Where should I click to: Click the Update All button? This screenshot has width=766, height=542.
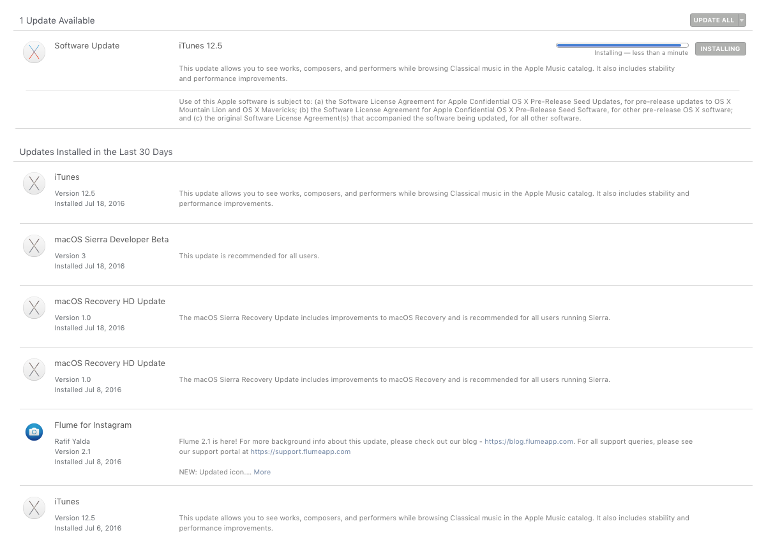tap(714, 20)
